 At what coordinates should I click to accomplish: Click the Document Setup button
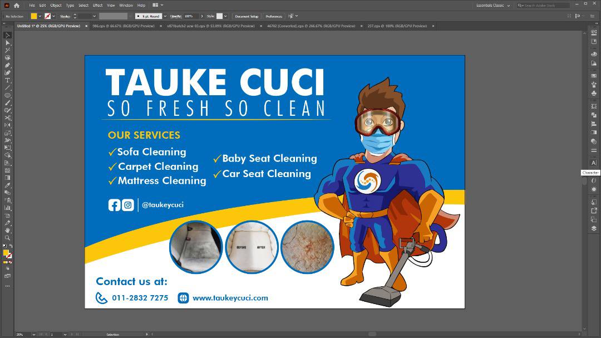click(x=246, y=16)
